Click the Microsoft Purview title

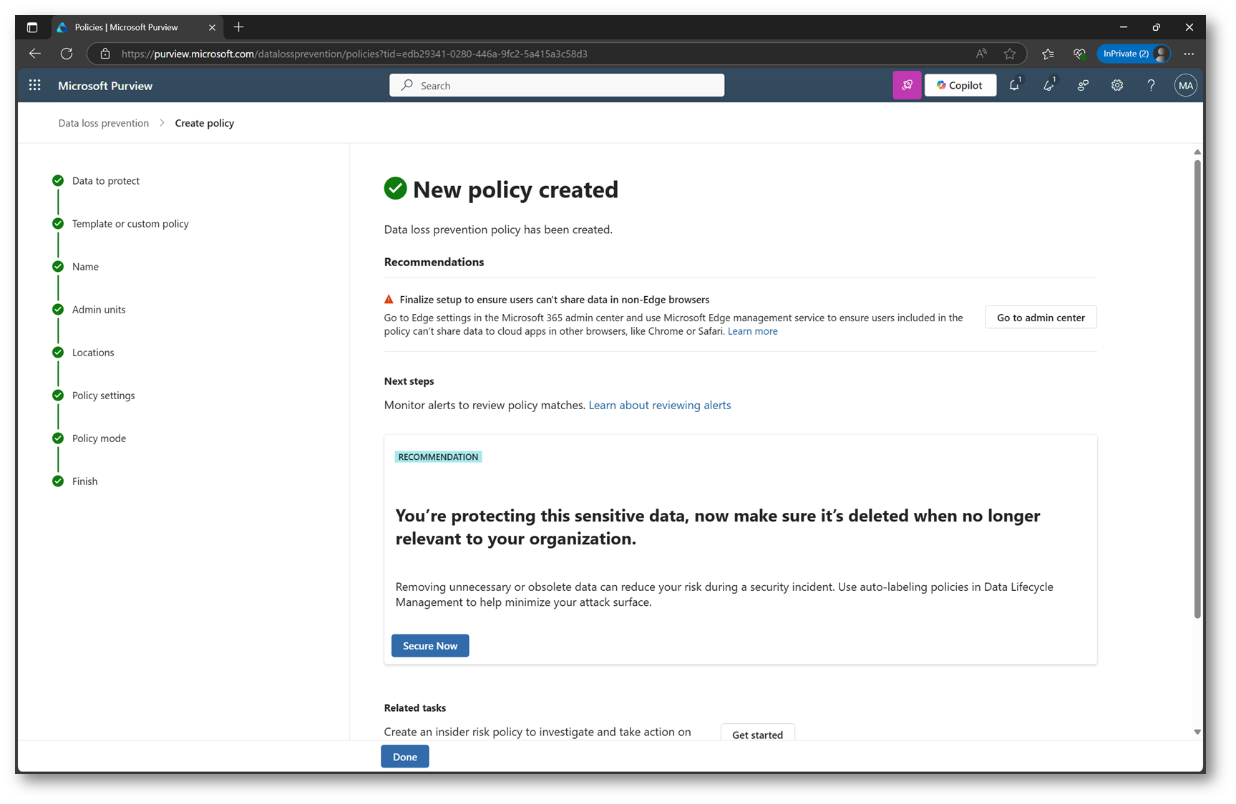(105, 85)
